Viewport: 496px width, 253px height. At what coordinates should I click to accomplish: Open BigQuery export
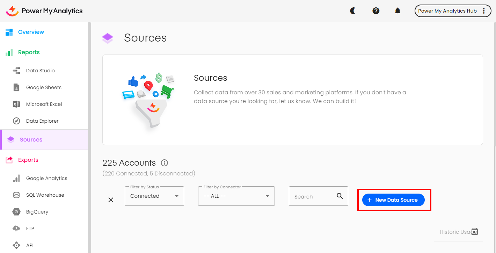37,212
